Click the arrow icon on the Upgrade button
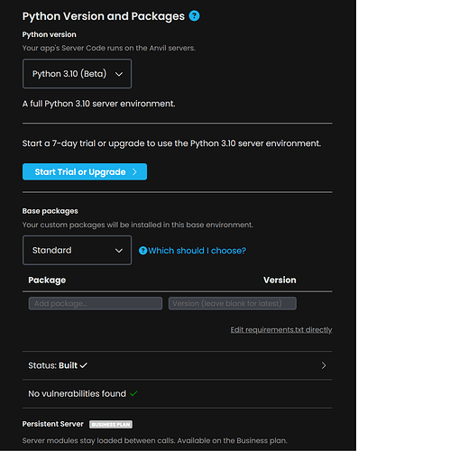The width and height of the screenshot is (450, 451). click(x=134, y=171)
